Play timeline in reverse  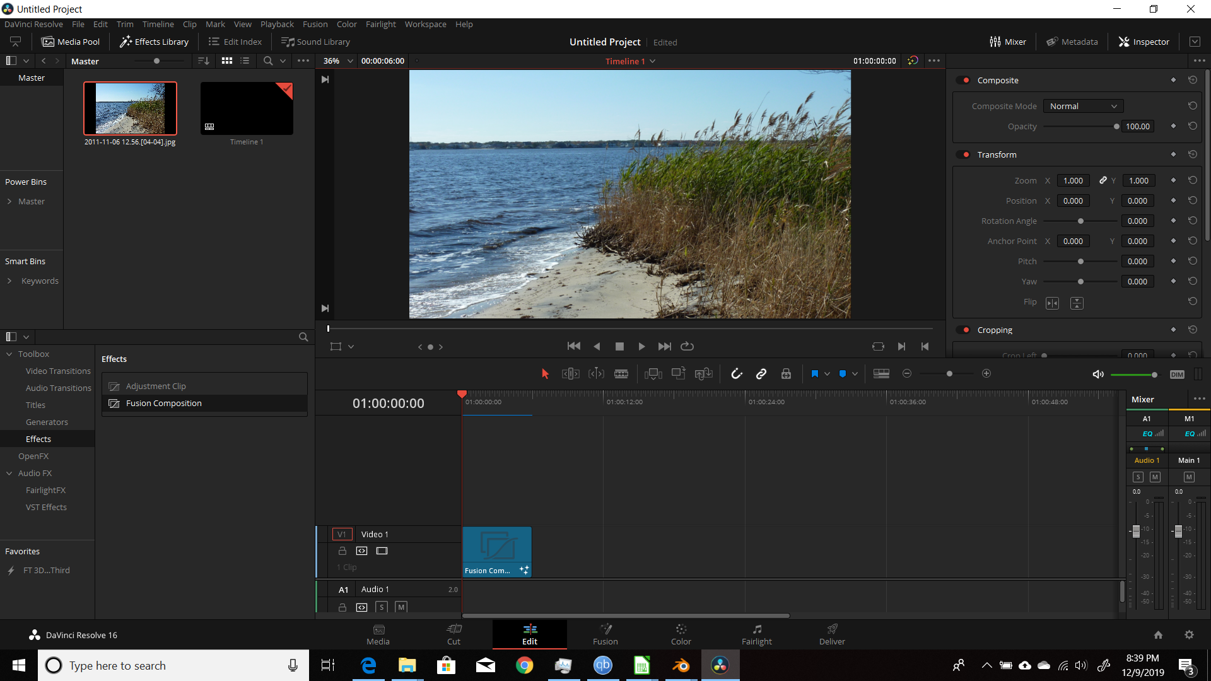(597, 346)
